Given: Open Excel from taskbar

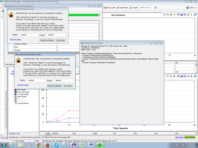Looking at the screenshot, I should click(x=82, y=145).
